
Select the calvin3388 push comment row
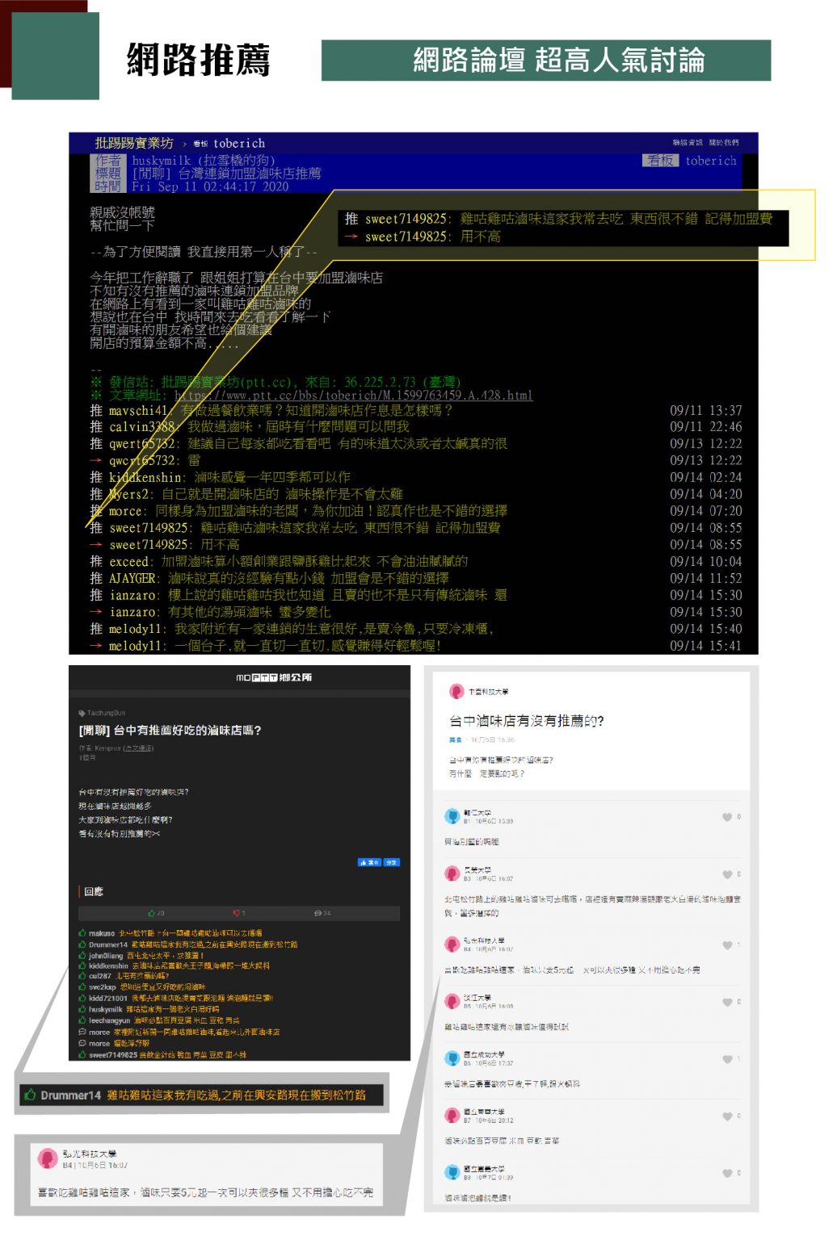(416, 426)
